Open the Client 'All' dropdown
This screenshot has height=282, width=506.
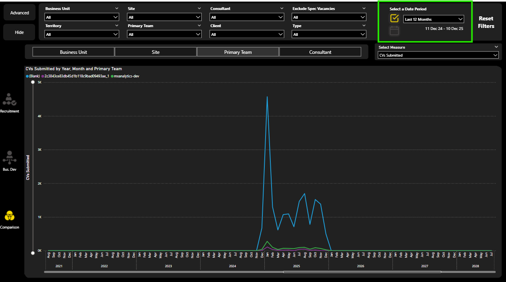[247, 34]
